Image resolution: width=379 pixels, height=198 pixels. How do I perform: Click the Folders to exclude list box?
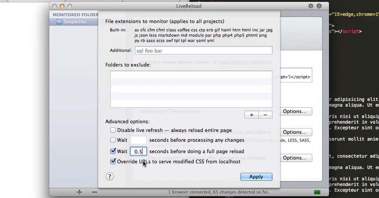[191, 89]
